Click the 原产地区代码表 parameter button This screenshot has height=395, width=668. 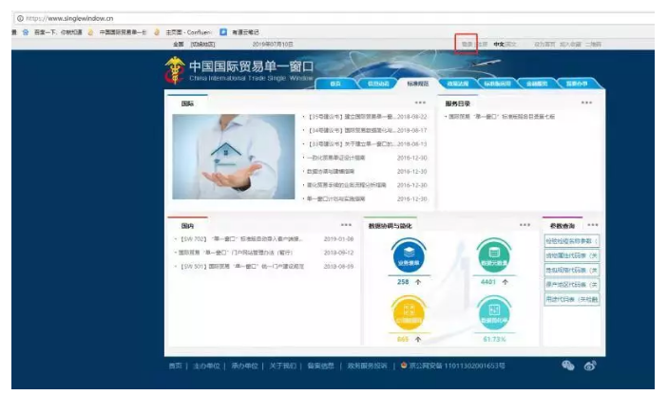click(x=572, y=284)
